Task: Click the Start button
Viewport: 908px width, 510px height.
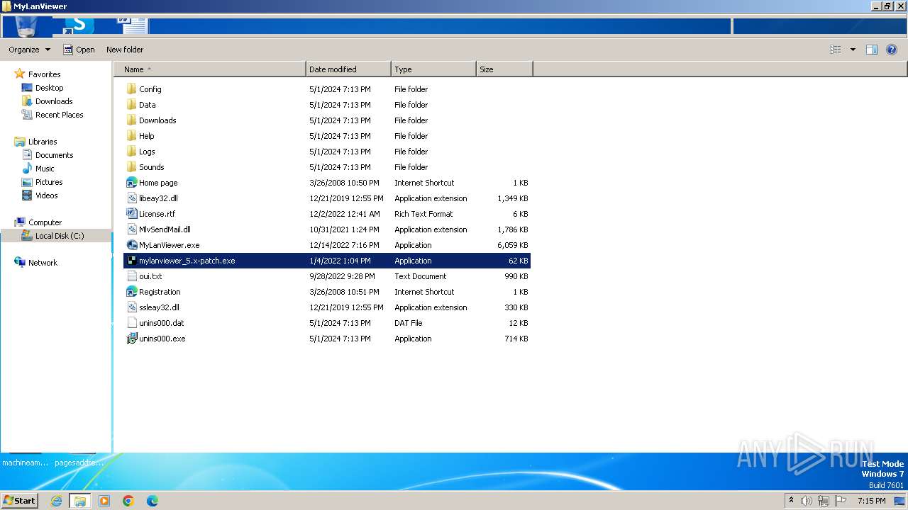Action: point(19,500)
